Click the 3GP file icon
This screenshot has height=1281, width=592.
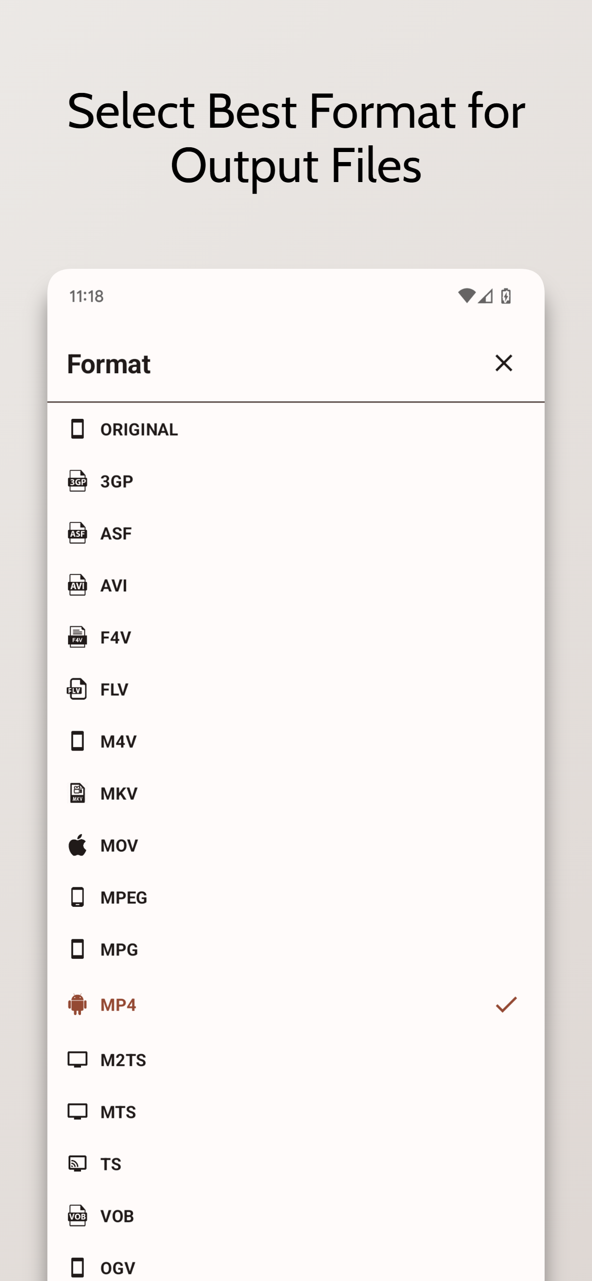tap(77, 481)
